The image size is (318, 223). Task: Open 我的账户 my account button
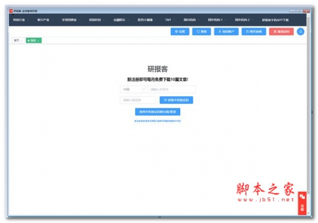pos(226,32)
